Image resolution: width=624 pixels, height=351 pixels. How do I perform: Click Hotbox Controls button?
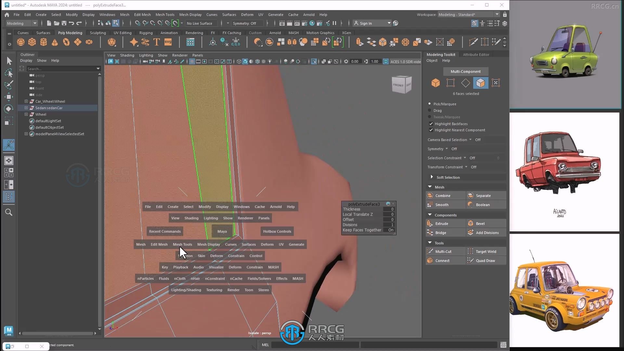pyautogui.click(x=277, y=231)
